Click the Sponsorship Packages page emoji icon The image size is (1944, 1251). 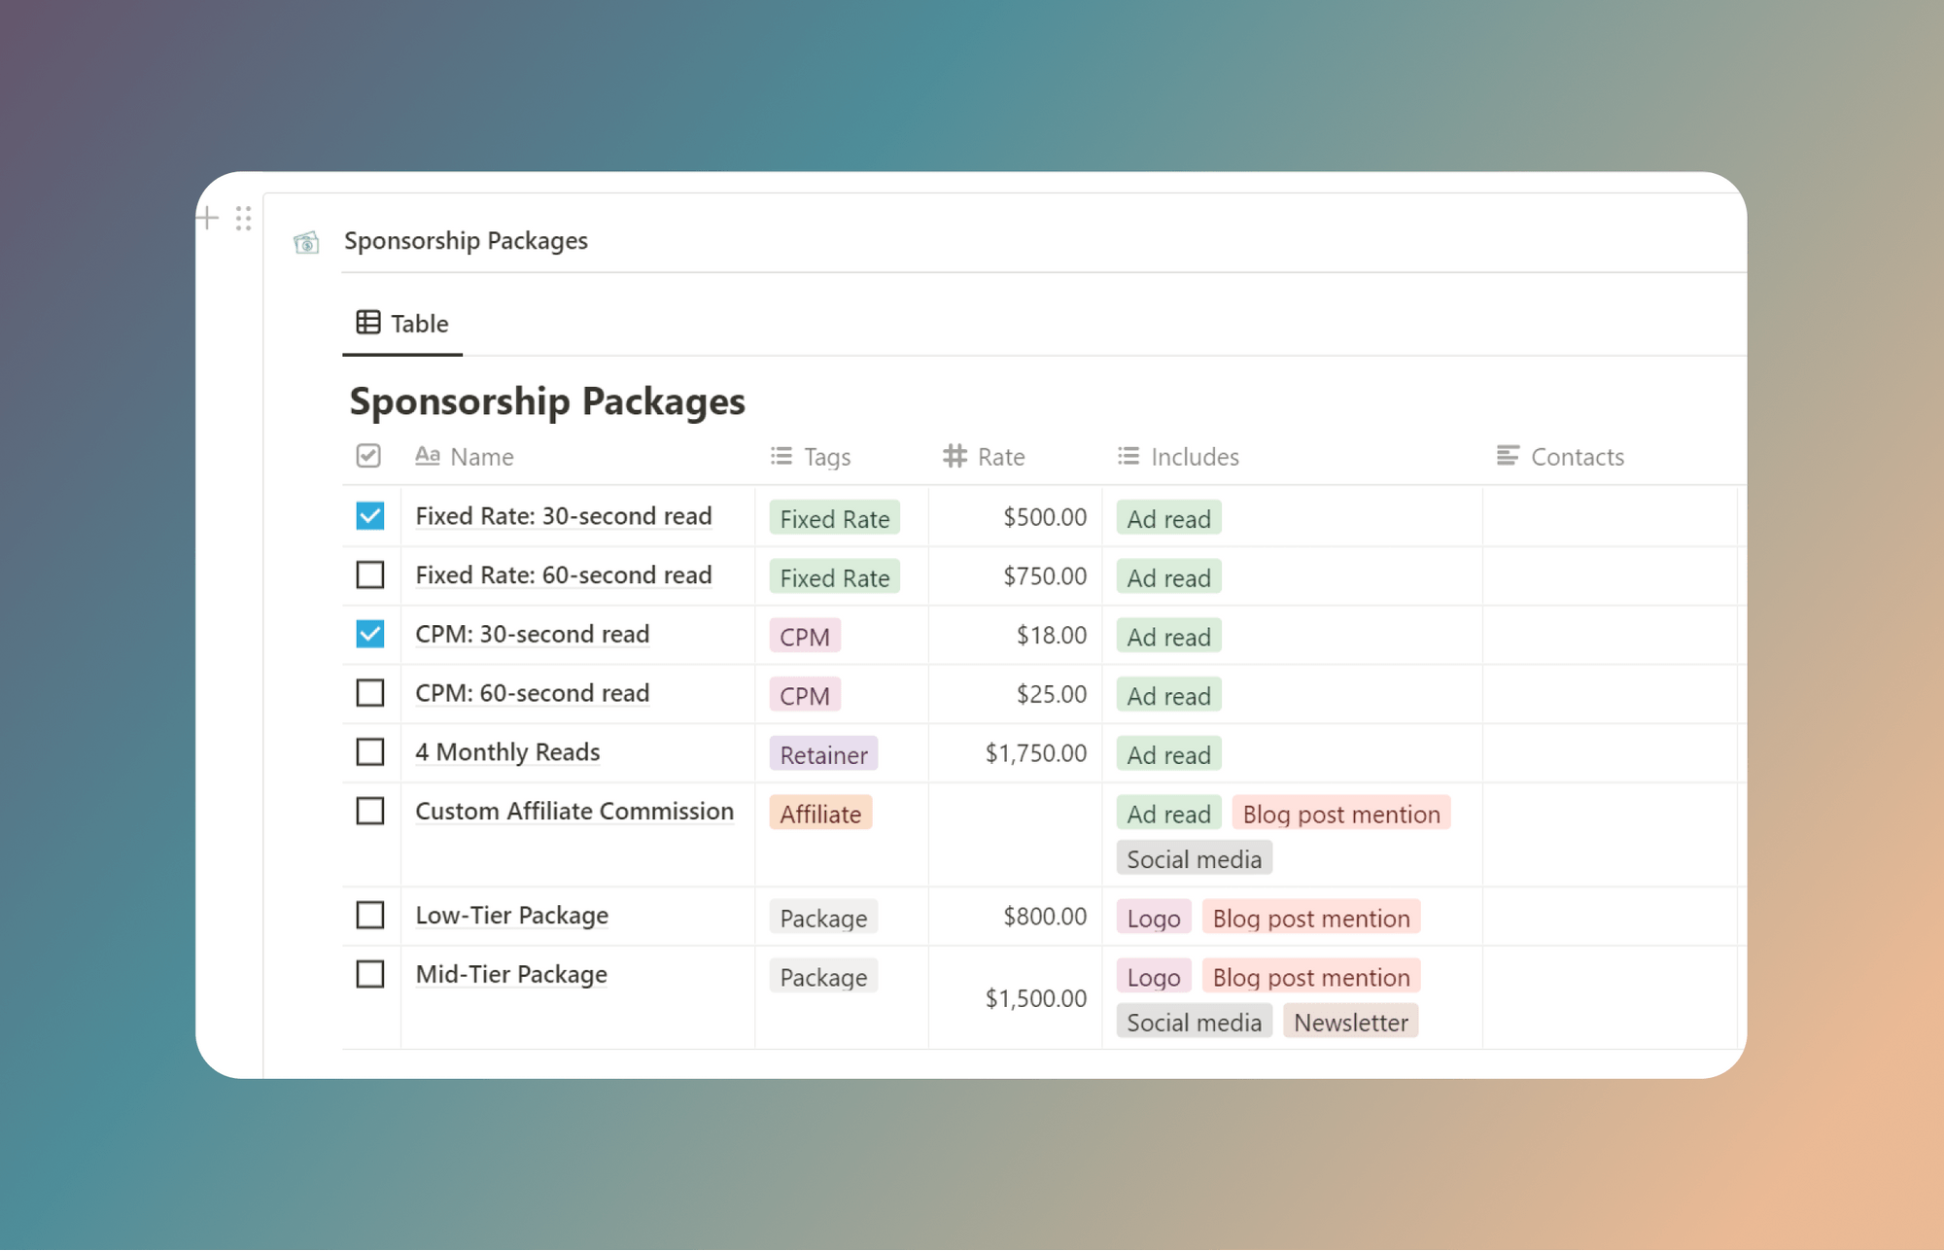305,241
